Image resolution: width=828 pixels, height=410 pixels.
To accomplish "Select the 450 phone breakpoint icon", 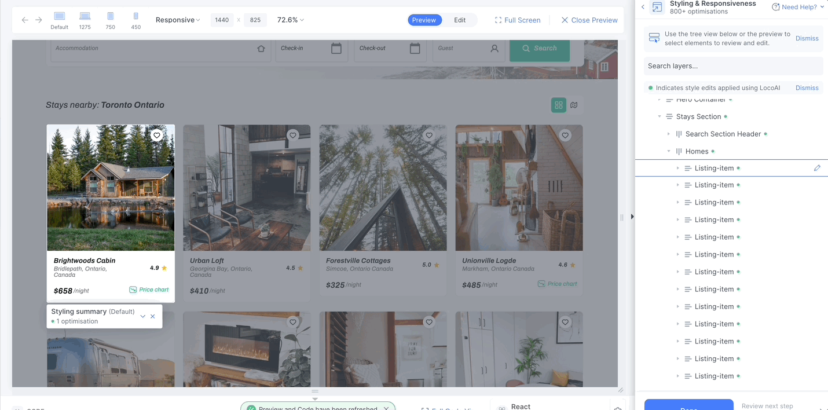I will (x=135, y=16).
